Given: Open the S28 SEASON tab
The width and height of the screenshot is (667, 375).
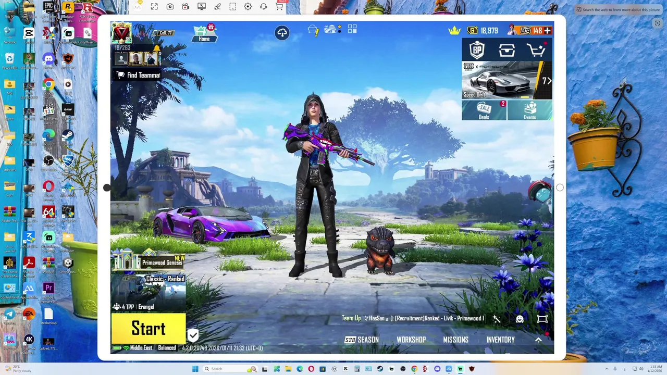Looking at the screenshot, I should point(362,340).
